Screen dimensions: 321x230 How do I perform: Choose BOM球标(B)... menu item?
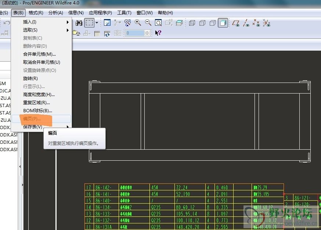click(x=42, y=111)
